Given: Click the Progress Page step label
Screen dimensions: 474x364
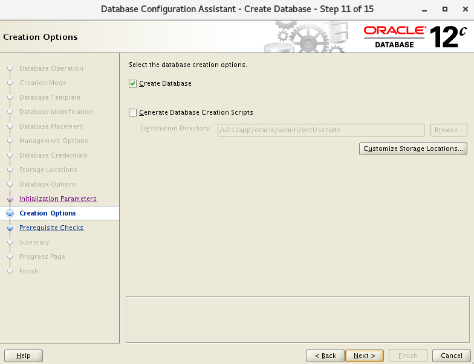Looking at the screenshot, I should tap(42, 257).
